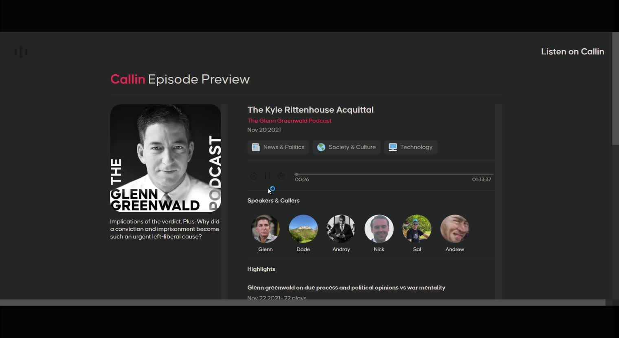Click the name label Dade
The width and height of the screenshot is (619, 338).
tap(303, 249)
